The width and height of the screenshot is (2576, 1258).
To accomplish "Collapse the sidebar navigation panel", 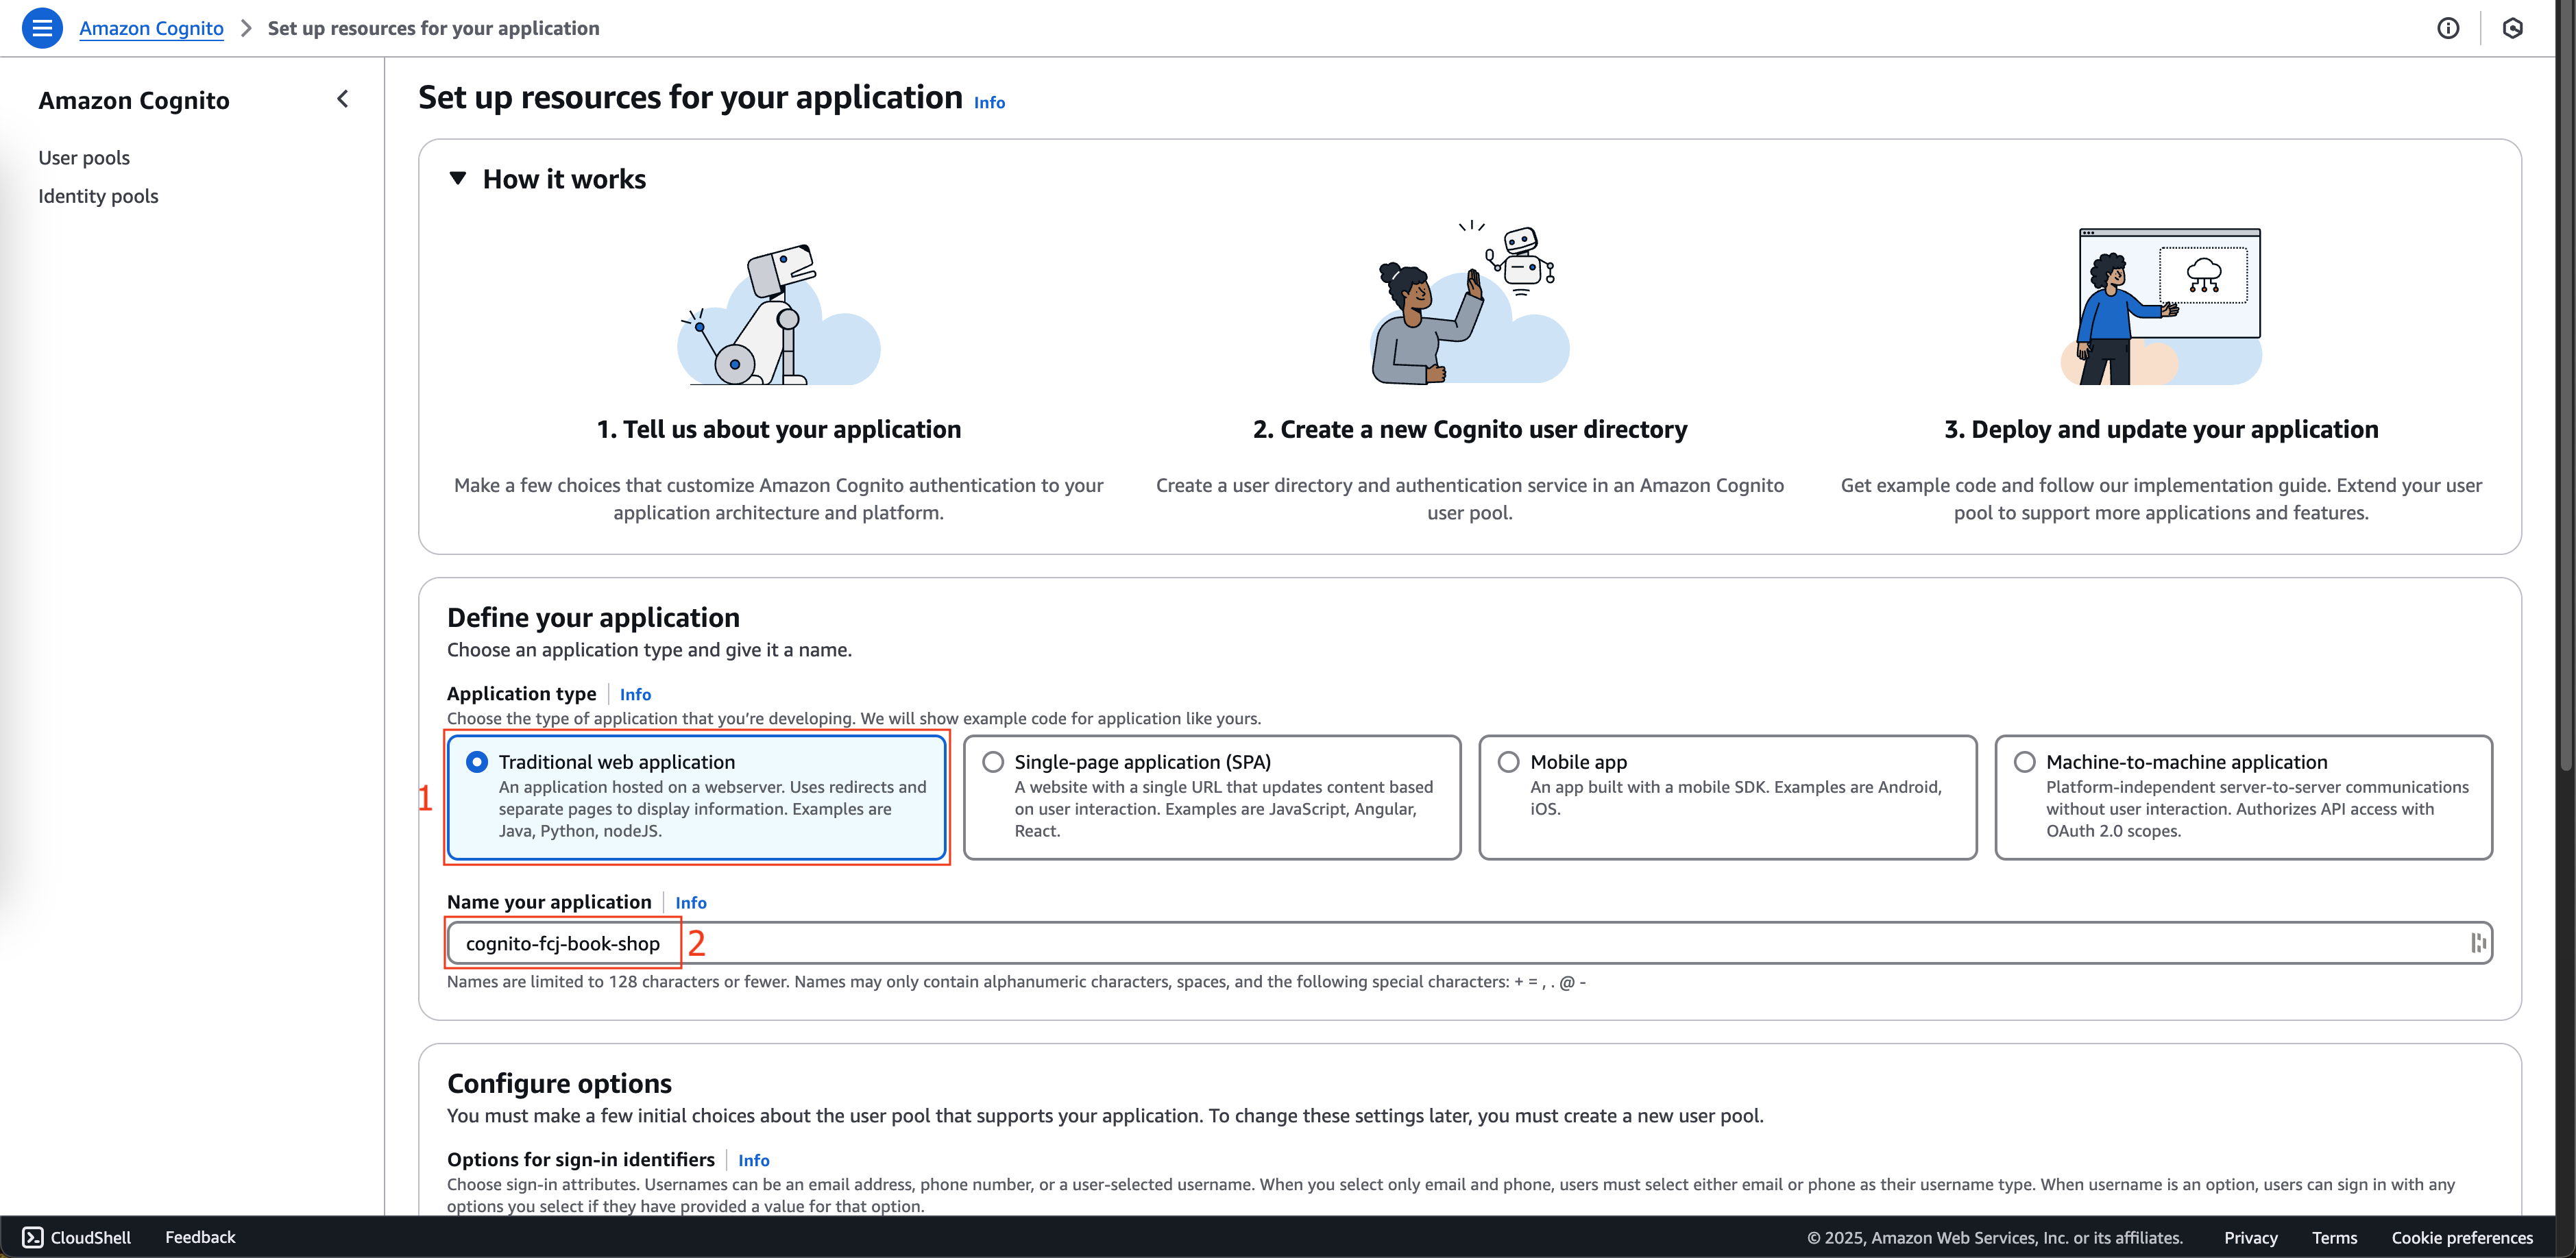I will (342, 99).
